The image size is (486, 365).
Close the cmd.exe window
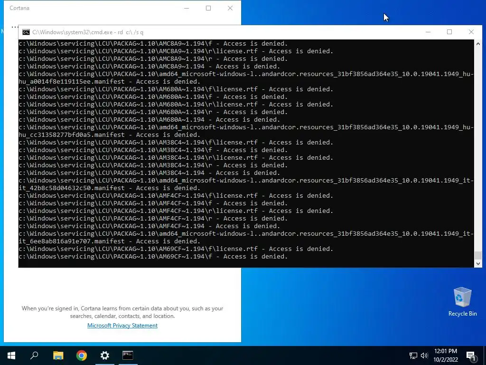tap(471, 32)
